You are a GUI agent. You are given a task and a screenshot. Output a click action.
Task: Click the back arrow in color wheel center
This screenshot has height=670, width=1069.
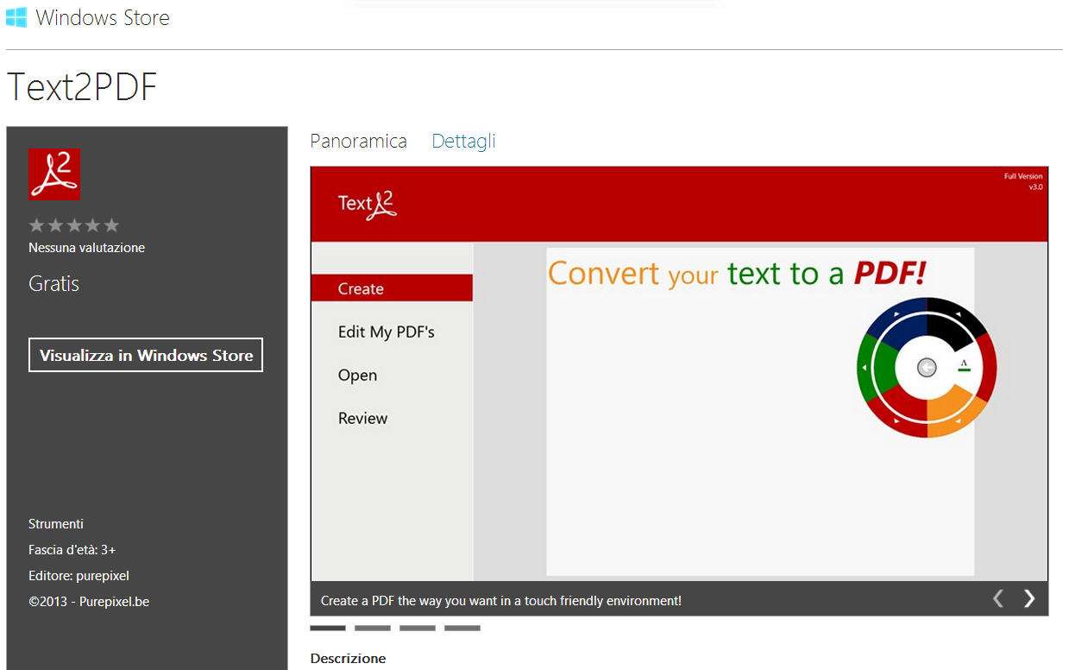(926, 368)
